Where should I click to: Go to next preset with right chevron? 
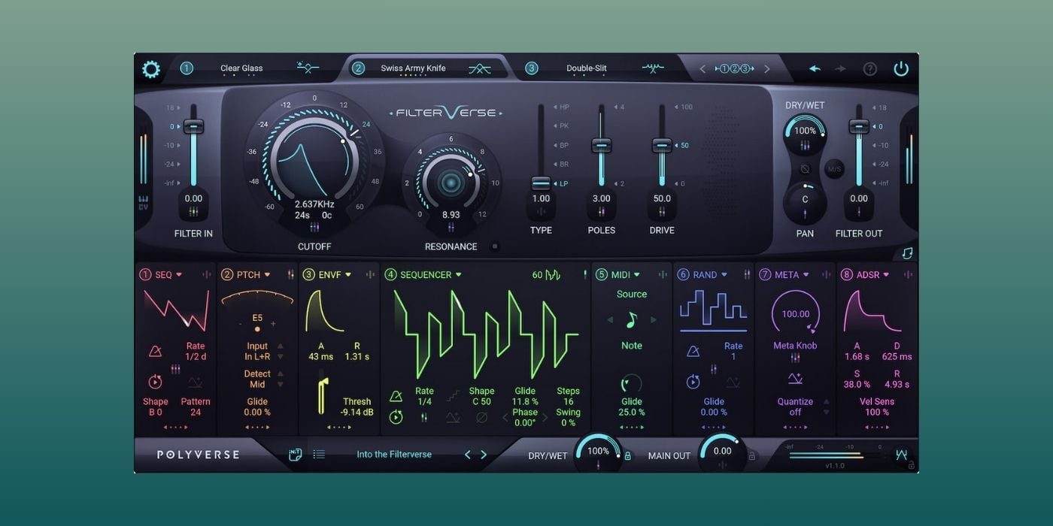point(484,455)
